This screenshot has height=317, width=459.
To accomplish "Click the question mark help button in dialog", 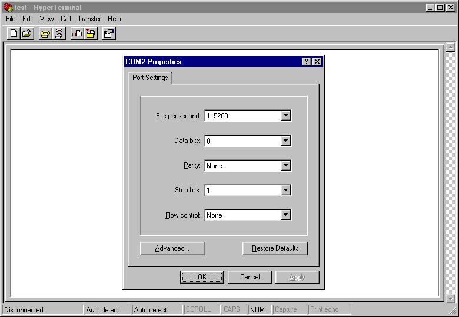I will (x=306, y=61).
